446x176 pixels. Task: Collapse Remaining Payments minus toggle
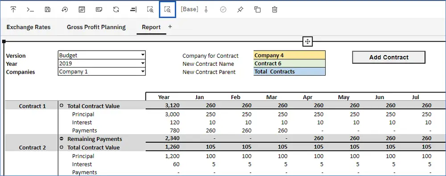[x=62, y=139]
